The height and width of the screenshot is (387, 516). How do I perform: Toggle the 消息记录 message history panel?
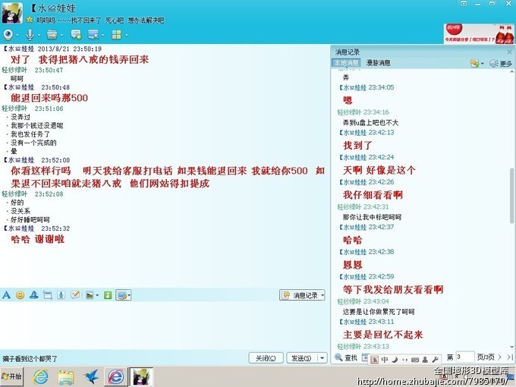[300, 295]
